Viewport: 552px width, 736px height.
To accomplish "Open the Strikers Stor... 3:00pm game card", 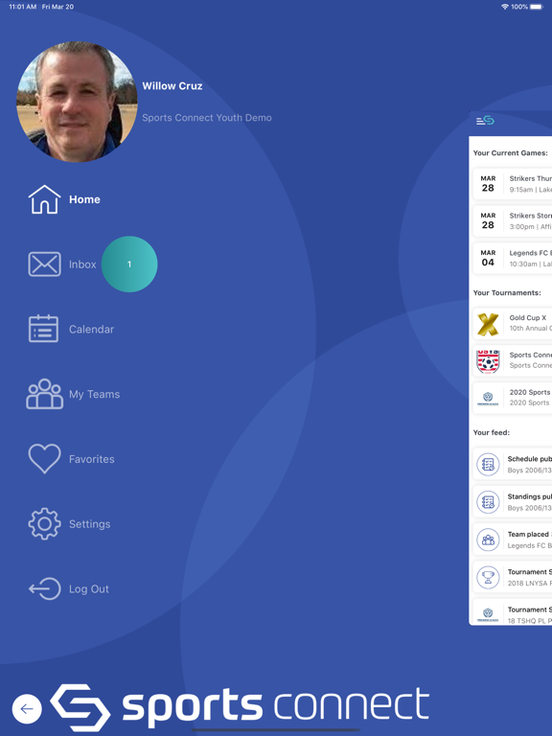I will click(513, 220).
